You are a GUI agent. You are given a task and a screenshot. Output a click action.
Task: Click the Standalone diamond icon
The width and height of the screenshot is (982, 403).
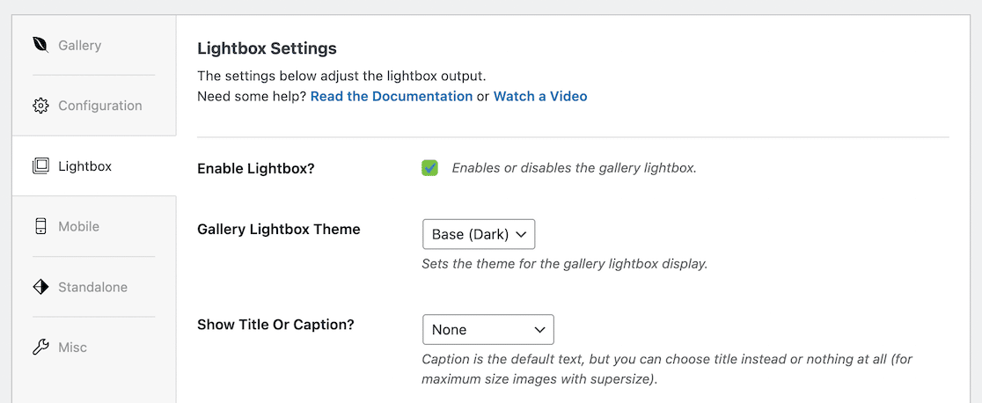point(40,287)
